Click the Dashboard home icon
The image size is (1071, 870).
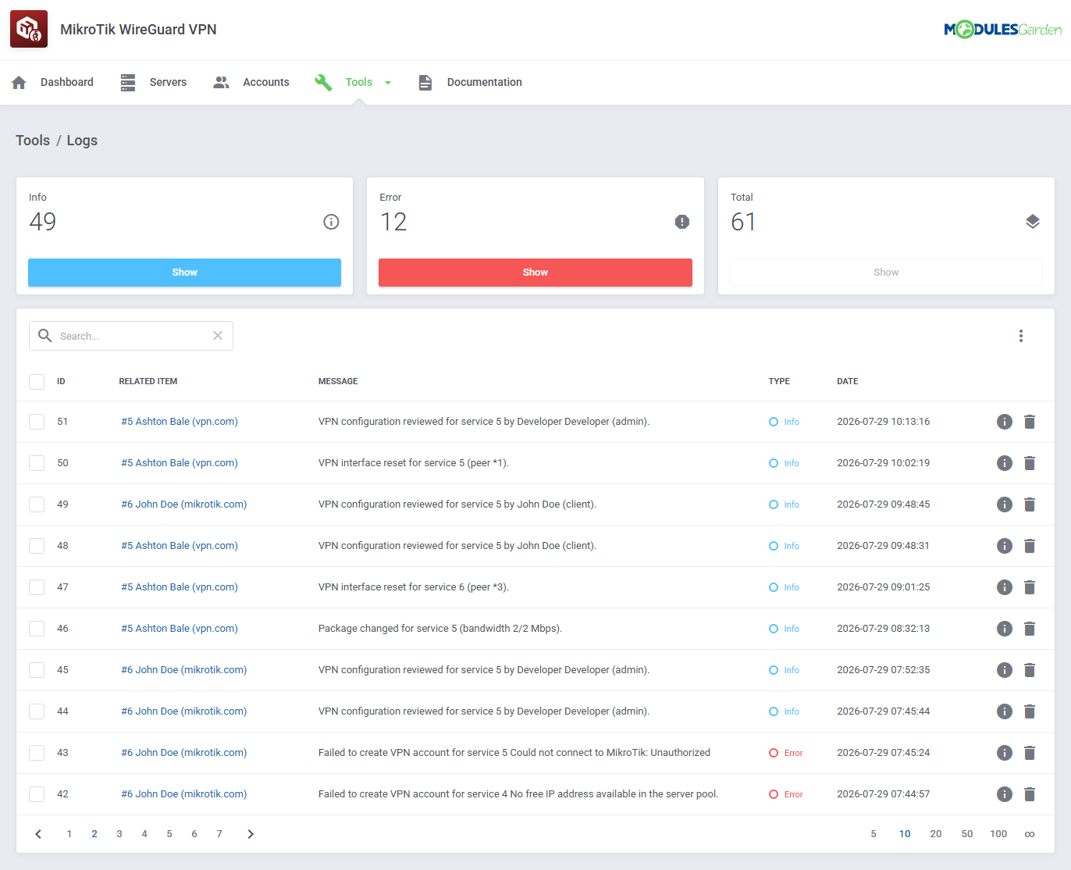coord(20,82)
